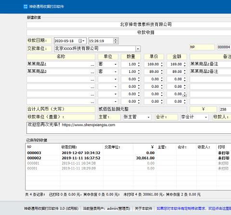This screenshot has height=215, width=231.
Task: Adjust the quantity spinner for 某某商品1
Action: pos(139,64)
